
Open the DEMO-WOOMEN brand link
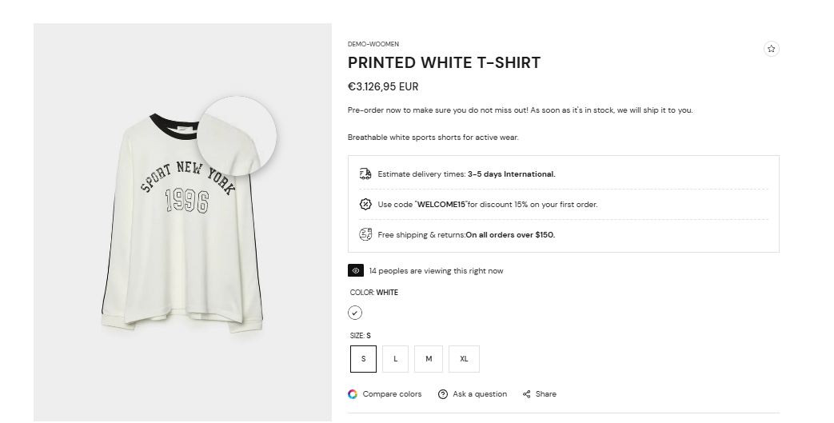tap(373, 44)
